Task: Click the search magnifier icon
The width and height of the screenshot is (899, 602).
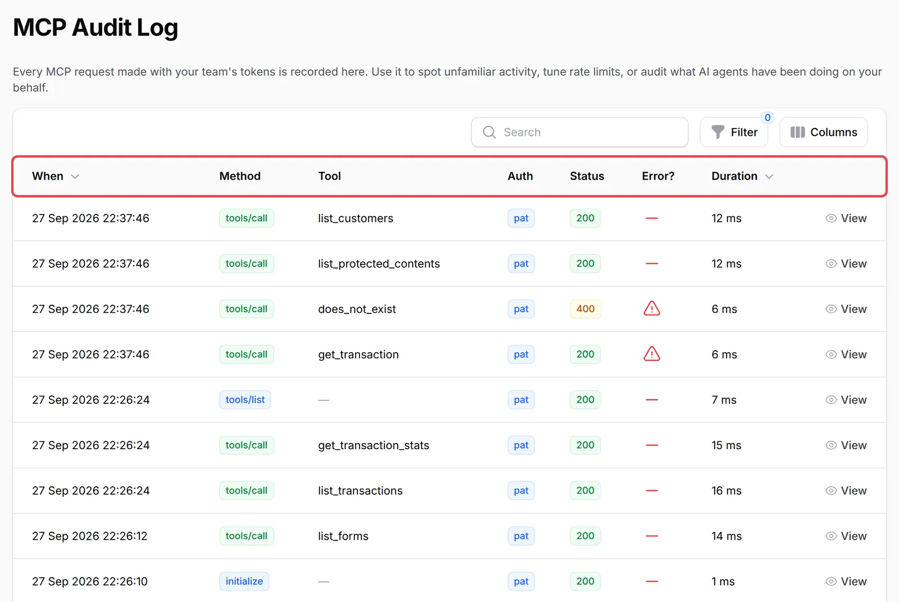Action: (x=489, y=132)
